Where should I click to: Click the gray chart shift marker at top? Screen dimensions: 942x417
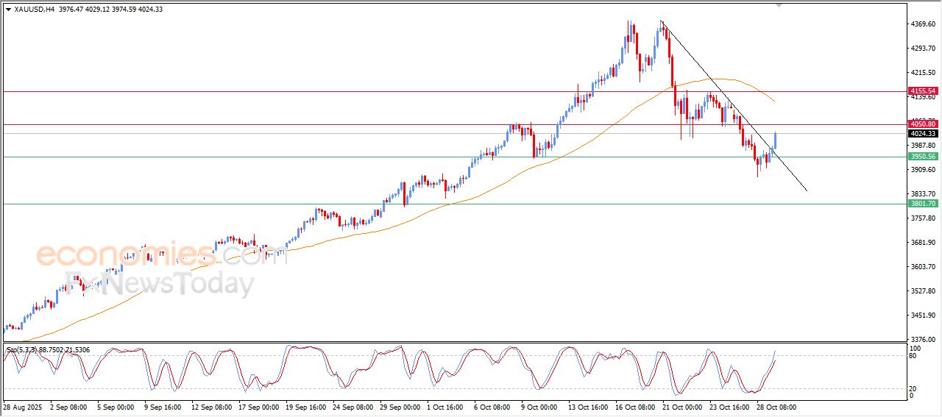tap(779, 5)
